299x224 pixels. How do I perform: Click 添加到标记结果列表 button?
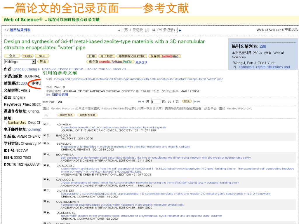point(132,56)
